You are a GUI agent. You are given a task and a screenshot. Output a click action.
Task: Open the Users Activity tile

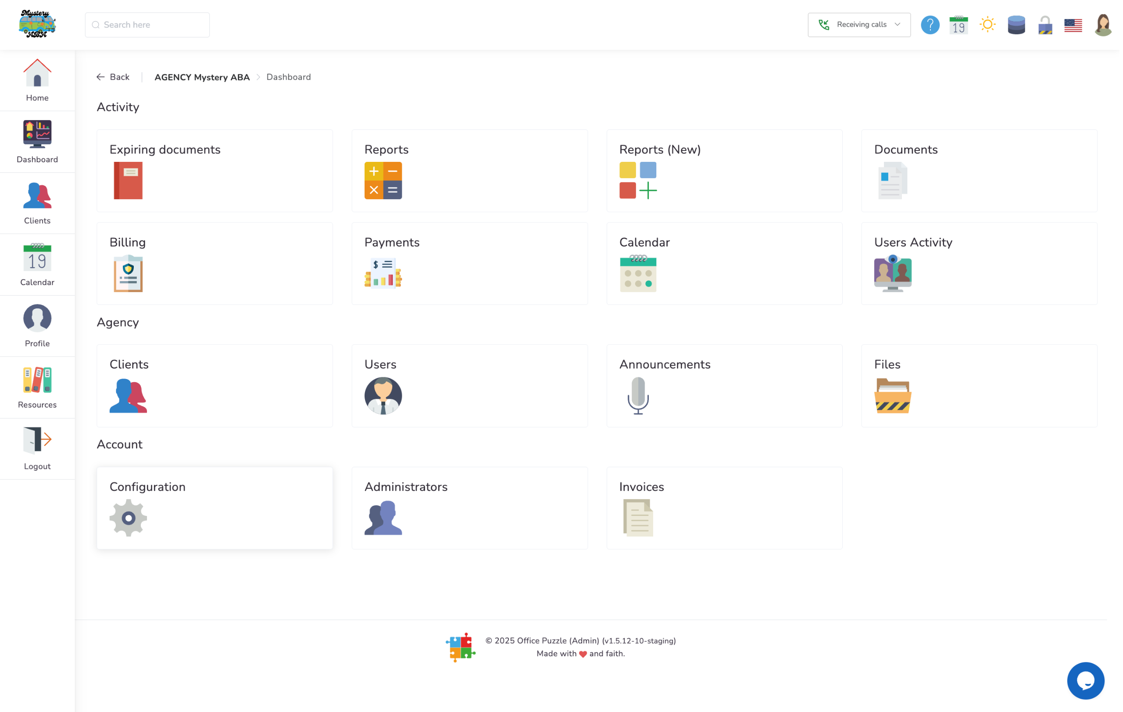click(979, 264)
